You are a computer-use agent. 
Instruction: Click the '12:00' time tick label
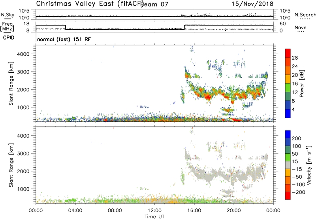154,211
